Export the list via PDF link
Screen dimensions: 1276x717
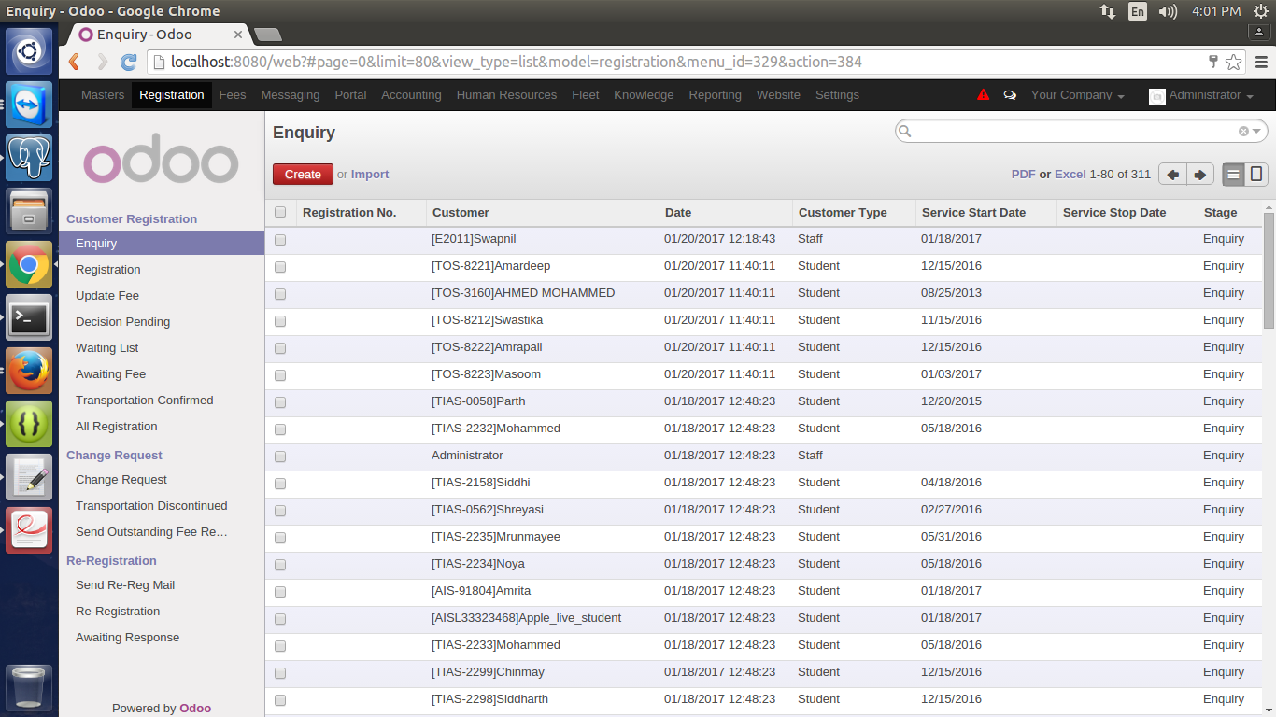coord(1023,175)
